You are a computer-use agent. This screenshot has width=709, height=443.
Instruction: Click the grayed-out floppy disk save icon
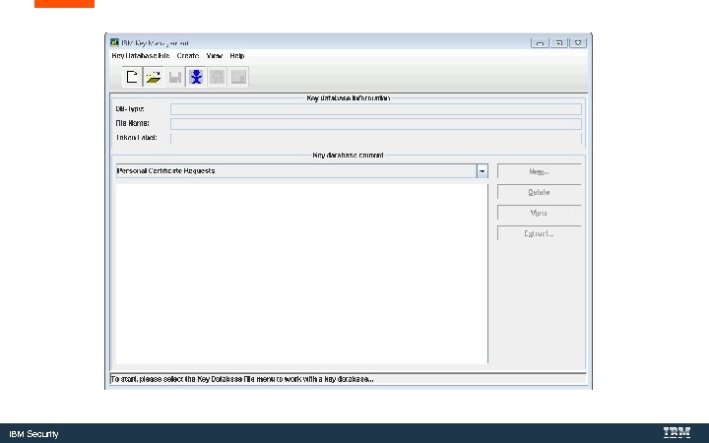click(x=175, y=77)
